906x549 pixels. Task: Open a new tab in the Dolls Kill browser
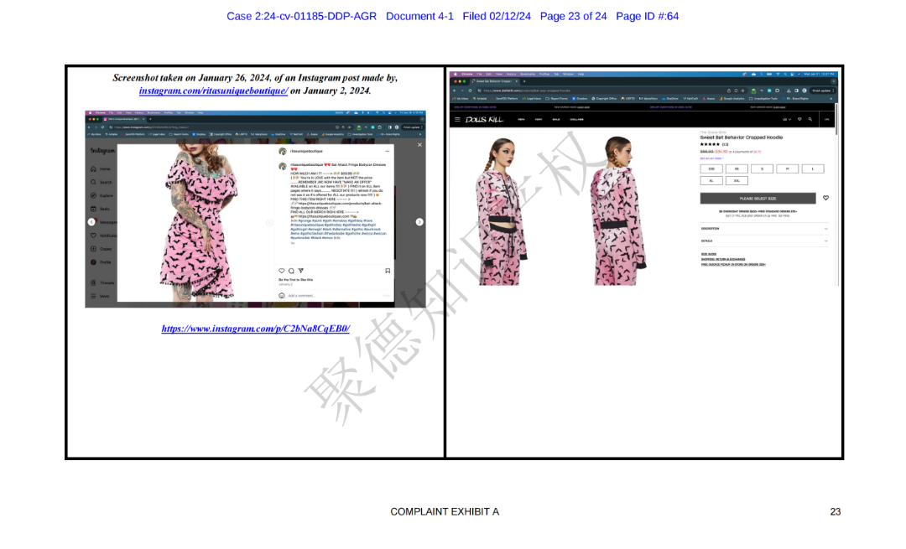click(x=524, y=81)
